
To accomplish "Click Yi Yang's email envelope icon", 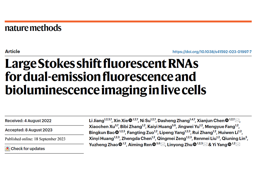I will pos(238,145).
